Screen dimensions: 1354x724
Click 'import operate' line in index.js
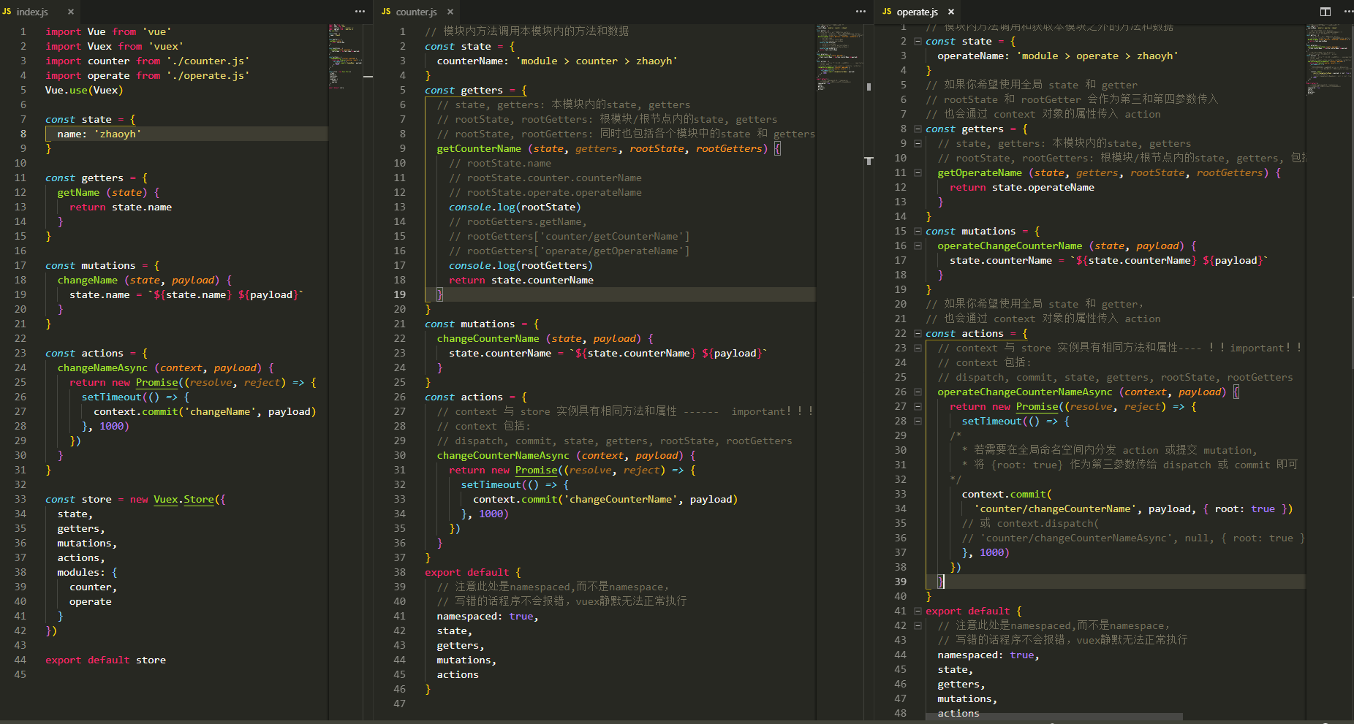pos(148,75)
